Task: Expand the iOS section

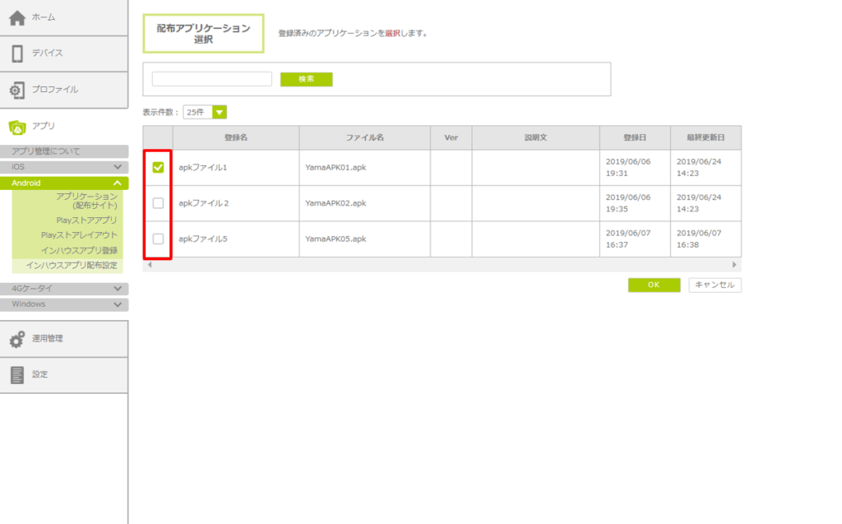Action: click(x=64, y=167)
